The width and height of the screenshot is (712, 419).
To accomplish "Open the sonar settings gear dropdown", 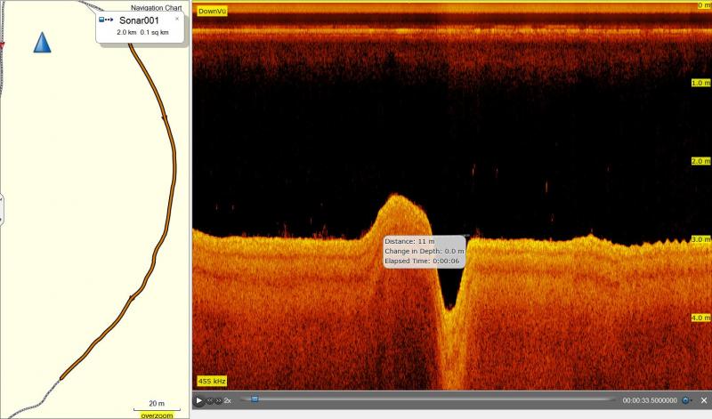I will 686,401.
